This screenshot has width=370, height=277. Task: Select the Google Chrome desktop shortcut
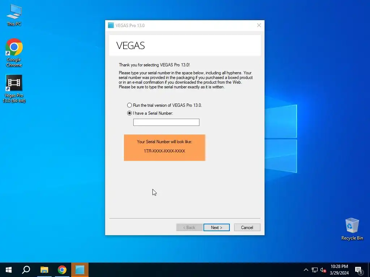point(14,53)
